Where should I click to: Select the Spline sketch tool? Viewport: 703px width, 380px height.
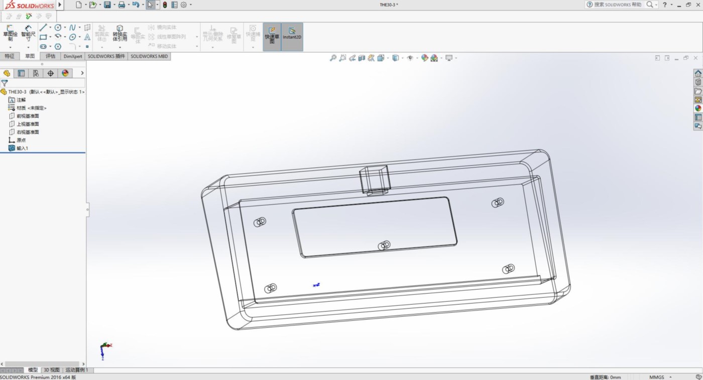point(72,27)
